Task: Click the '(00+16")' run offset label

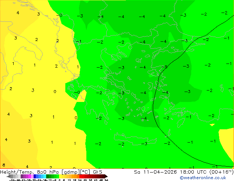Action: pyautogui.click(x=221, y=172)
